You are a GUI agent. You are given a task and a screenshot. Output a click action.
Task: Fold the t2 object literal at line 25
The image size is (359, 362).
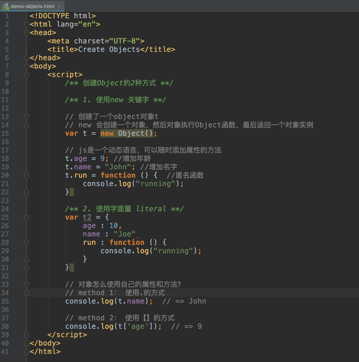[x=26, y=217]
